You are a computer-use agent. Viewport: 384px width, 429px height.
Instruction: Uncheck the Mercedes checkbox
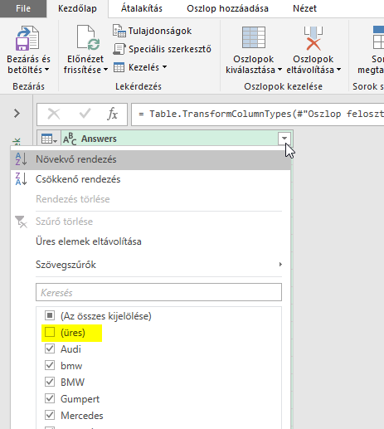50,415
